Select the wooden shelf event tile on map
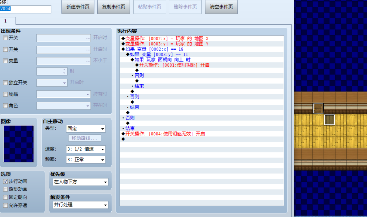Screen dimensions: 367x217 (x=318, y=108)
